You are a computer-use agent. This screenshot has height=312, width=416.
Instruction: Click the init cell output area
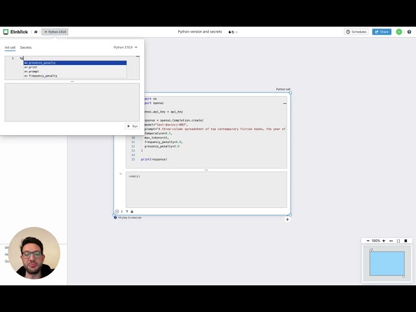72,103
